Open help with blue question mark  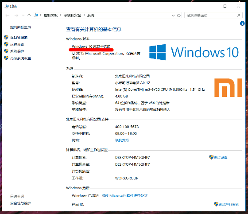(242, 23)
